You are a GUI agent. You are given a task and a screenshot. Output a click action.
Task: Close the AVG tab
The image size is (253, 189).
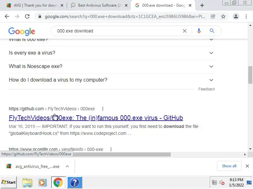[62, 5]
